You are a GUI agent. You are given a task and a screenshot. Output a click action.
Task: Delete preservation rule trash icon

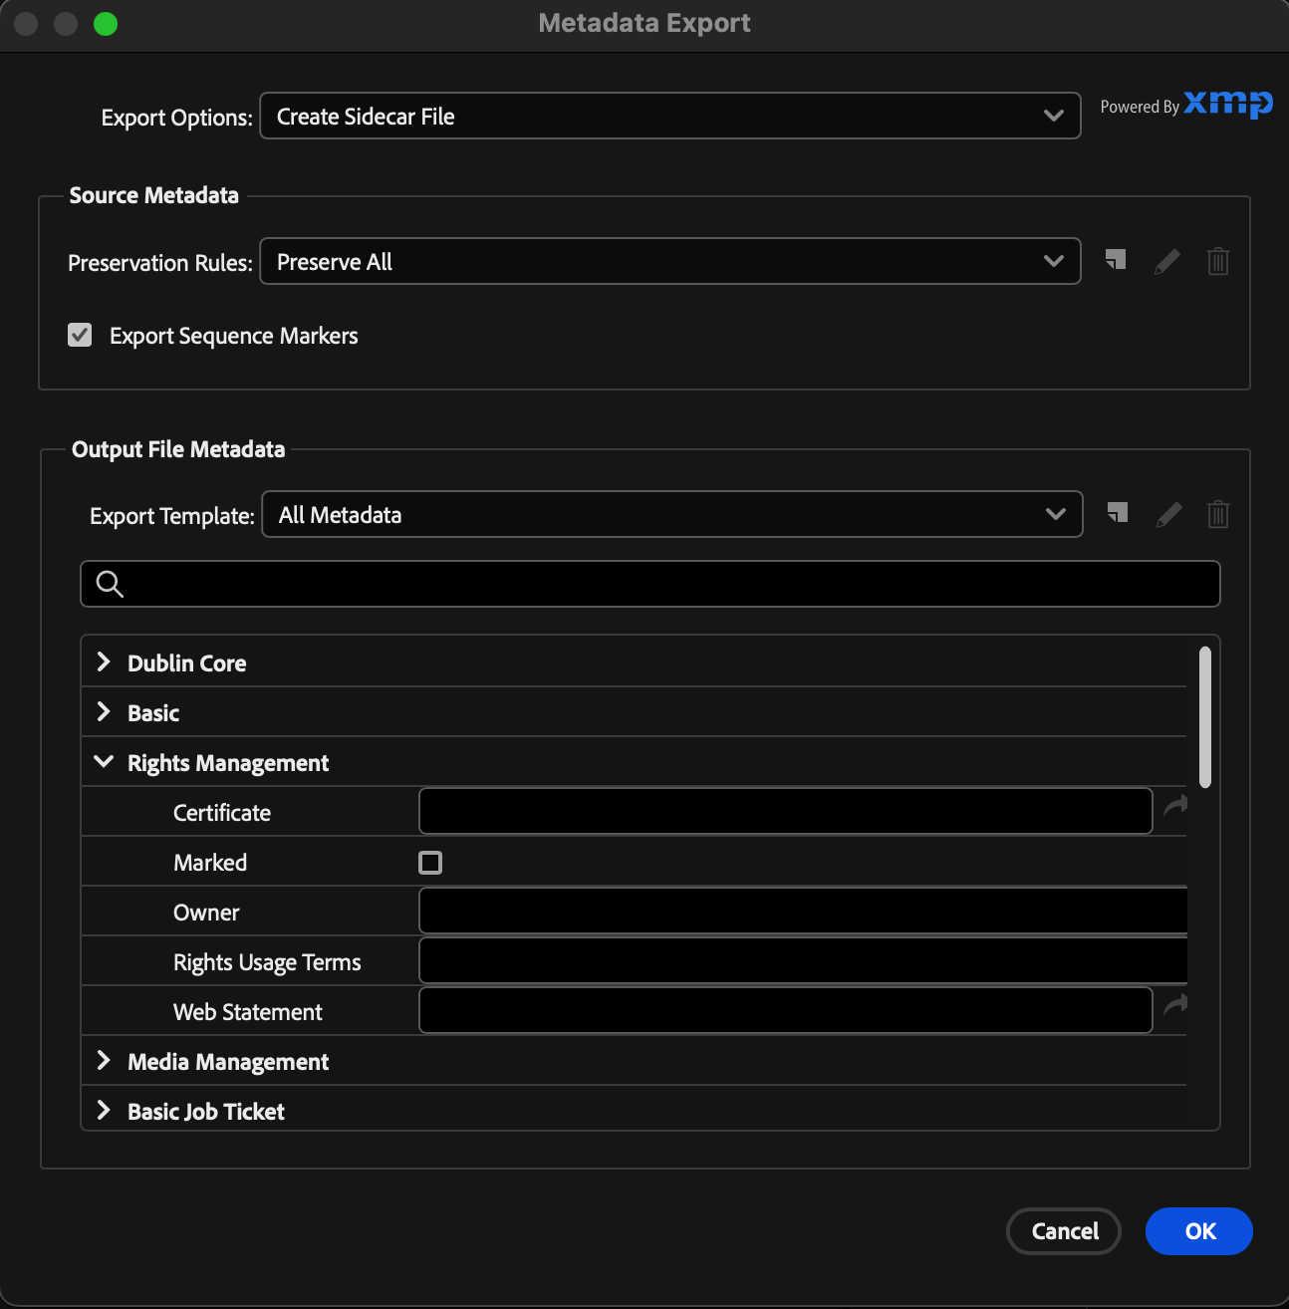point(1217,262)
